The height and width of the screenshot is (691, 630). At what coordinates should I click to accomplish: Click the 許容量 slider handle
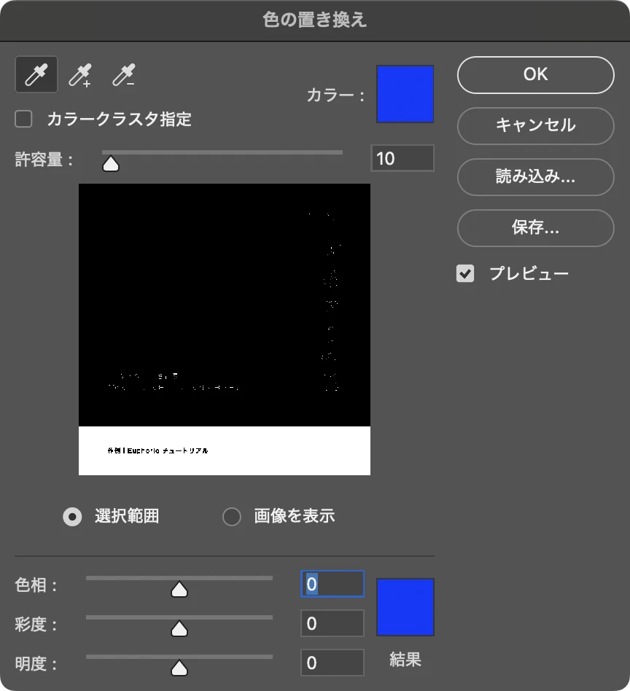(x=111, y=163)
